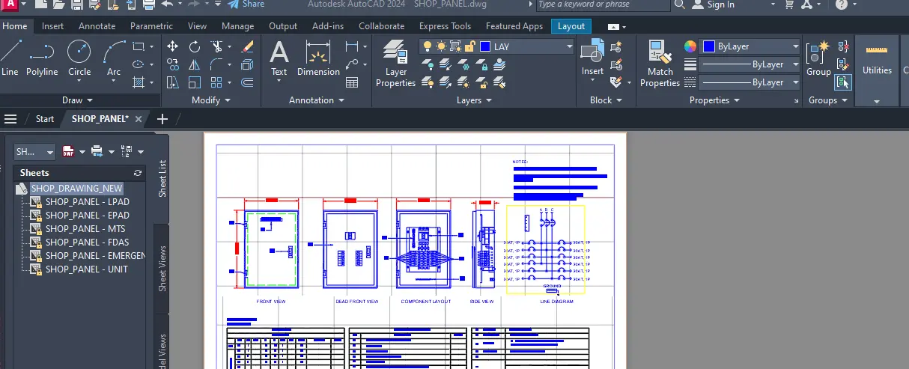Select the Rectangular Array tool
Image resolution: width=909 pixels, height=369 pixels.
216,82
